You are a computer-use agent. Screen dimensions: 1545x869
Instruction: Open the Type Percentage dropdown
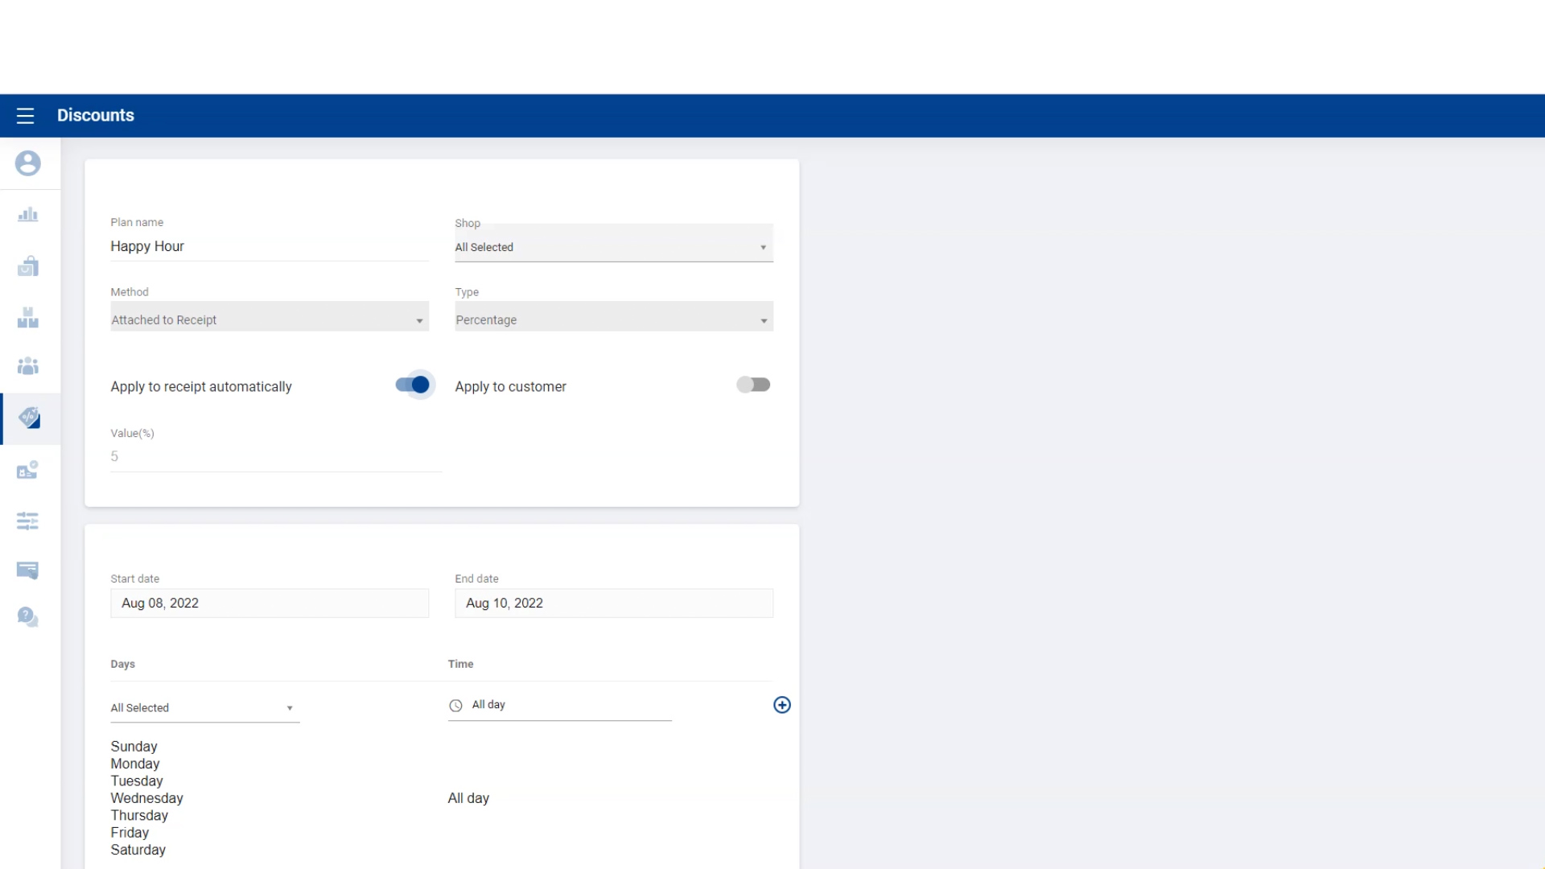point(613,319)
